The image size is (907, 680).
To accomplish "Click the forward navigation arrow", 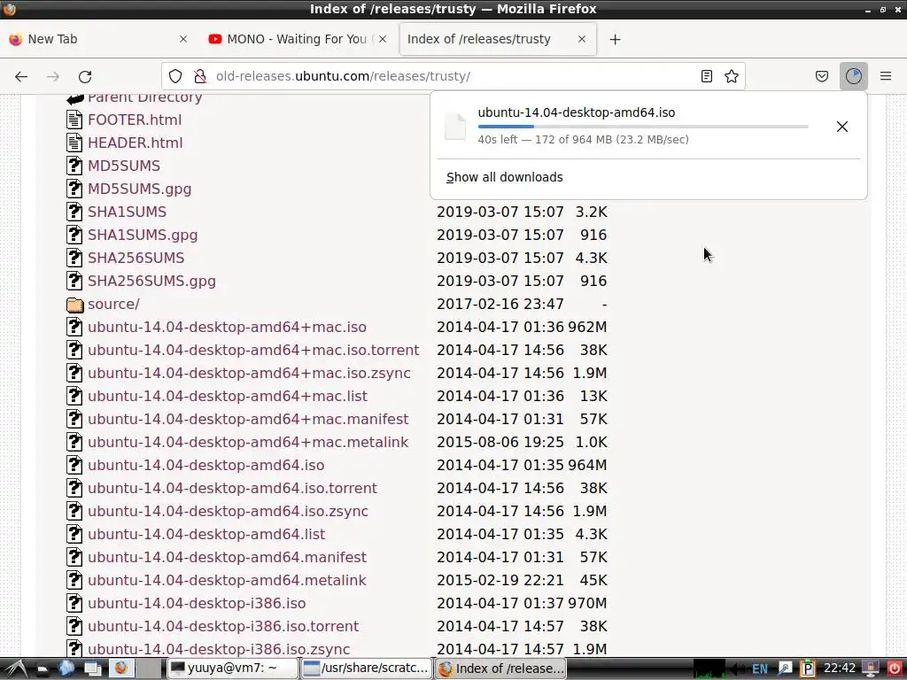I will tap(52, 76).
